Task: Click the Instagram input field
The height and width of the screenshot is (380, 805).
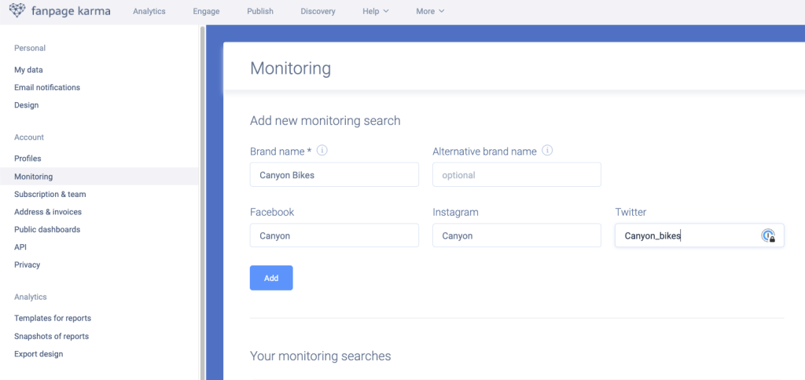Action: 516,236
